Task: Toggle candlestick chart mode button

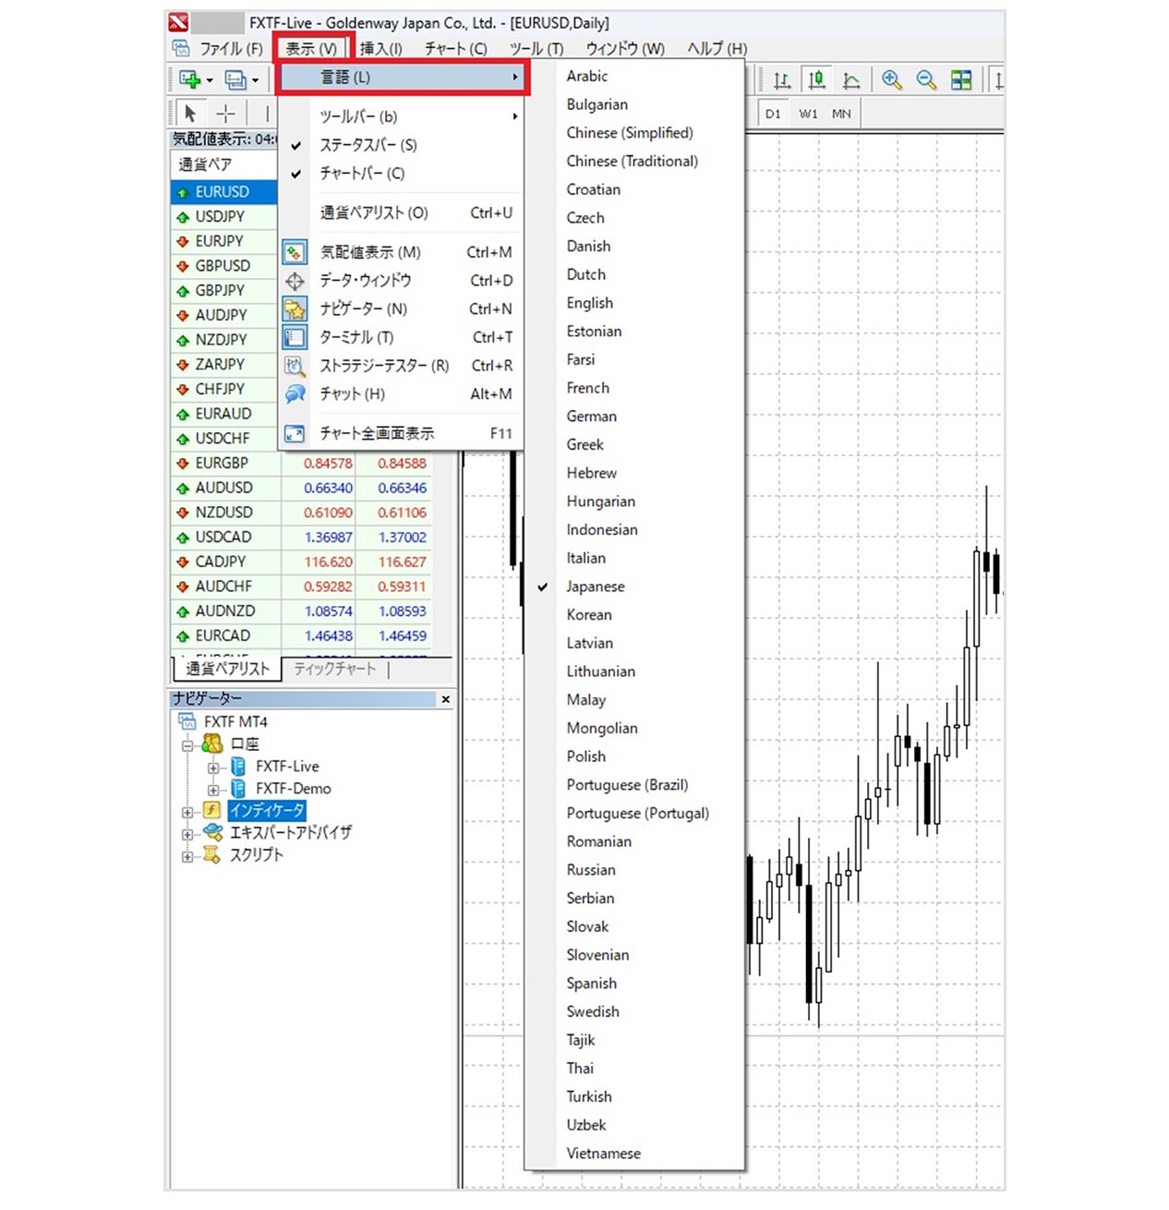Action: (x=817, y=80)
